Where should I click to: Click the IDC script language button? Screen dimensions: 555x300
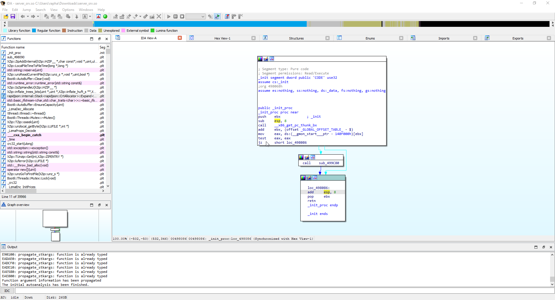tap(7, 291)
